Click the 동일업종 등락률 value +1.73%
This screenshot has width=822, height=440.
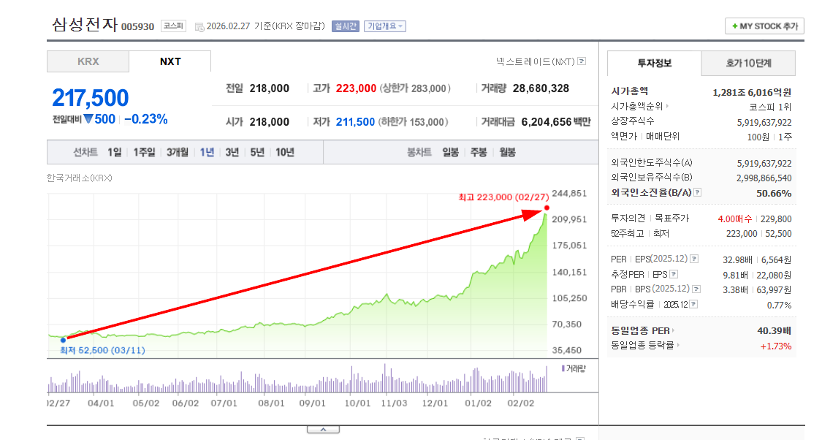point(776,346)
